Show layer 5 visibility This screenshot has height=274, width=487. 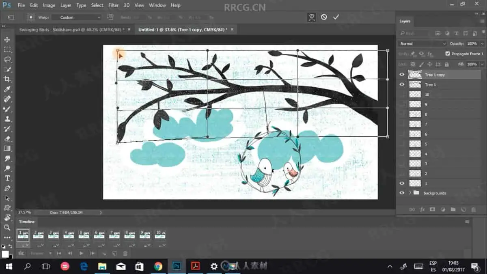[x=402, y=144]
